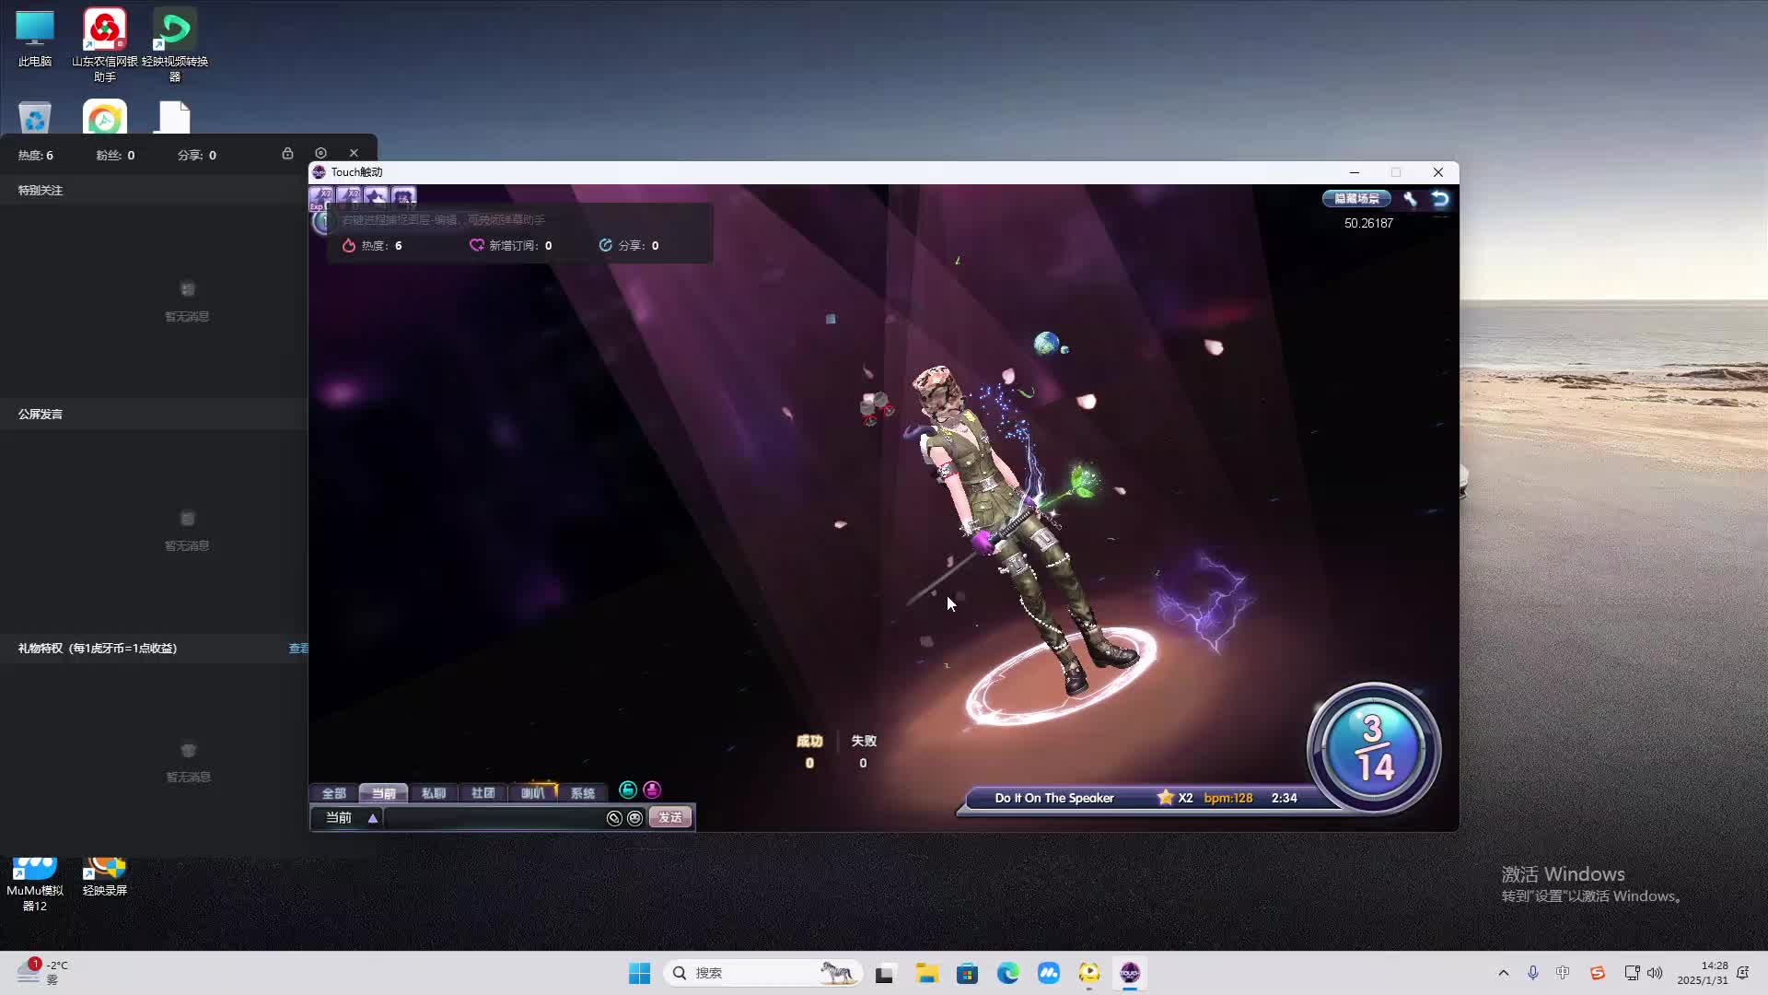Click the 3/14 round counter dial

point(1373,748)
